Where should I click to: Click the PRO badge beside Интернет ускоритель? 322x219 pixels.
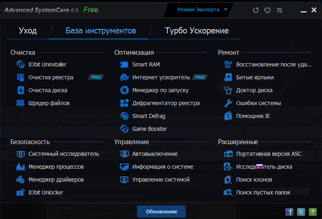coord(200,77)
